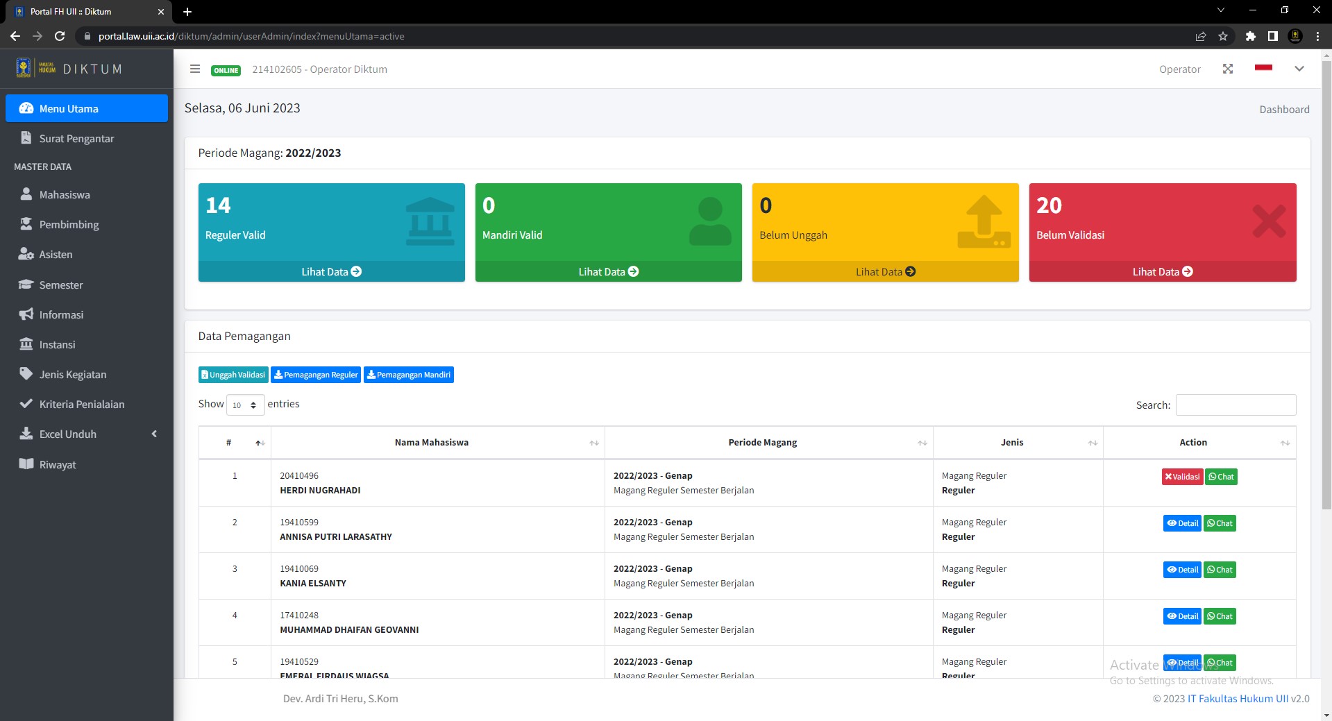Click the page vertical scrollbar
This screenshot has height=721, width=1332.
[1326, 285]
